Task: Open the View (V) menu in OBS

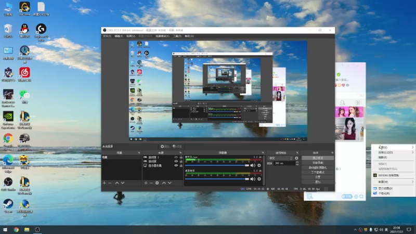Action: [x=131, y=36]
